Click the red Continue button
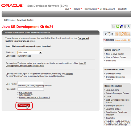Viewport: 133px width, 126px height. 24,105
